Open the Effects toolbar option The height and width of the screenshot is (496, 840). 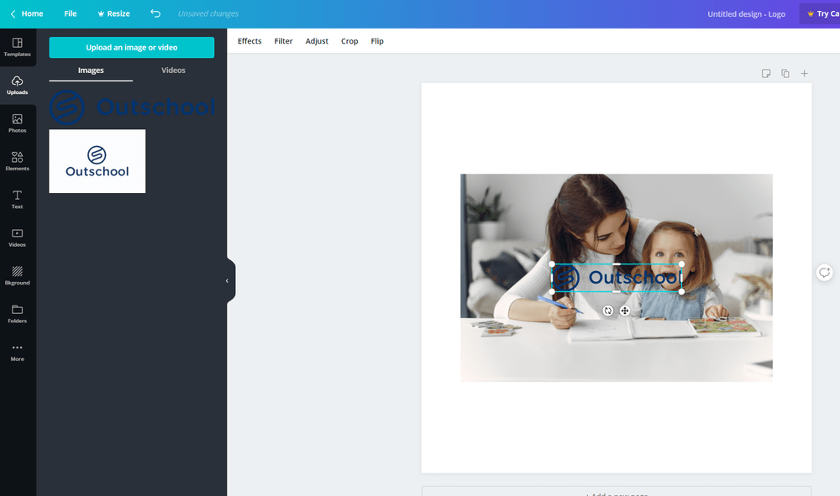click(249, 41)
